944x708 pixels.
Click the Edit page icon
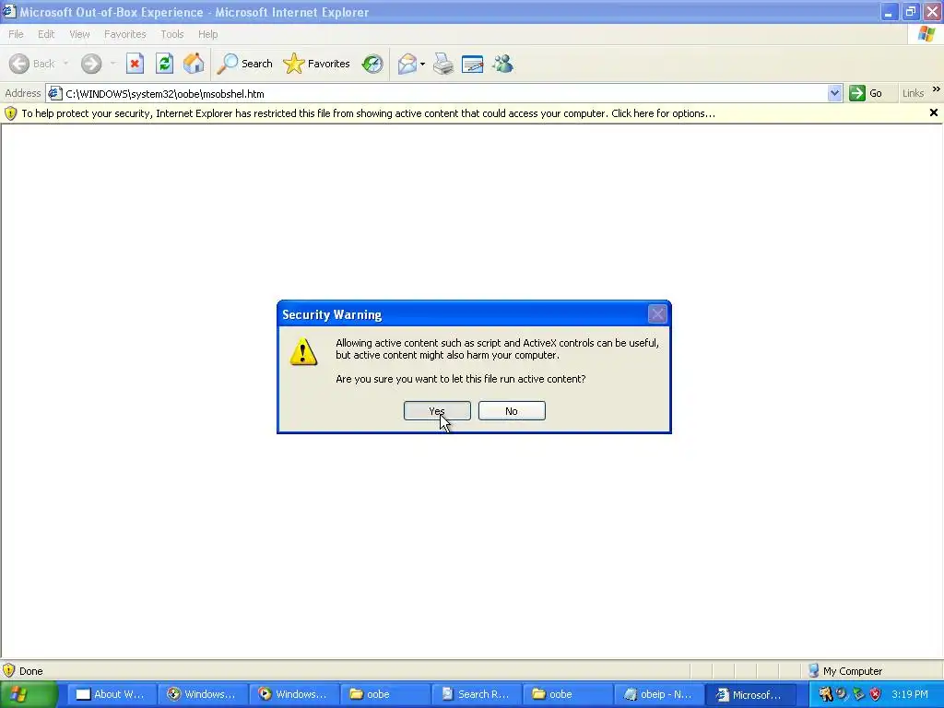tap(473, 64)
